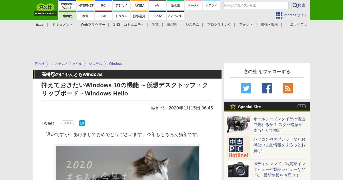This screenshot has height=180, width=343.
Task: Open the PC tab
Action: pos(103,5)
